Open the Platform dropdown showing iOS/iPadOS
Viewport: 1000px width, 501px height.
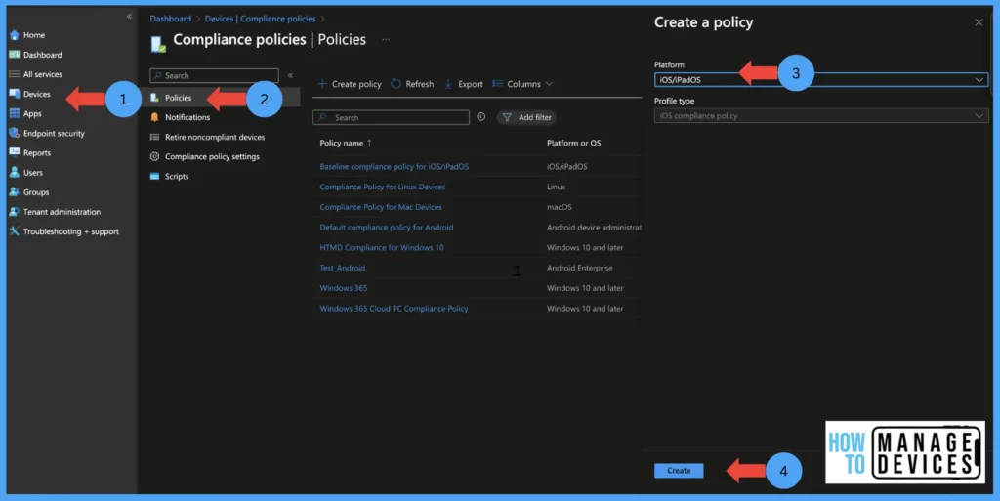pos(820,80)
